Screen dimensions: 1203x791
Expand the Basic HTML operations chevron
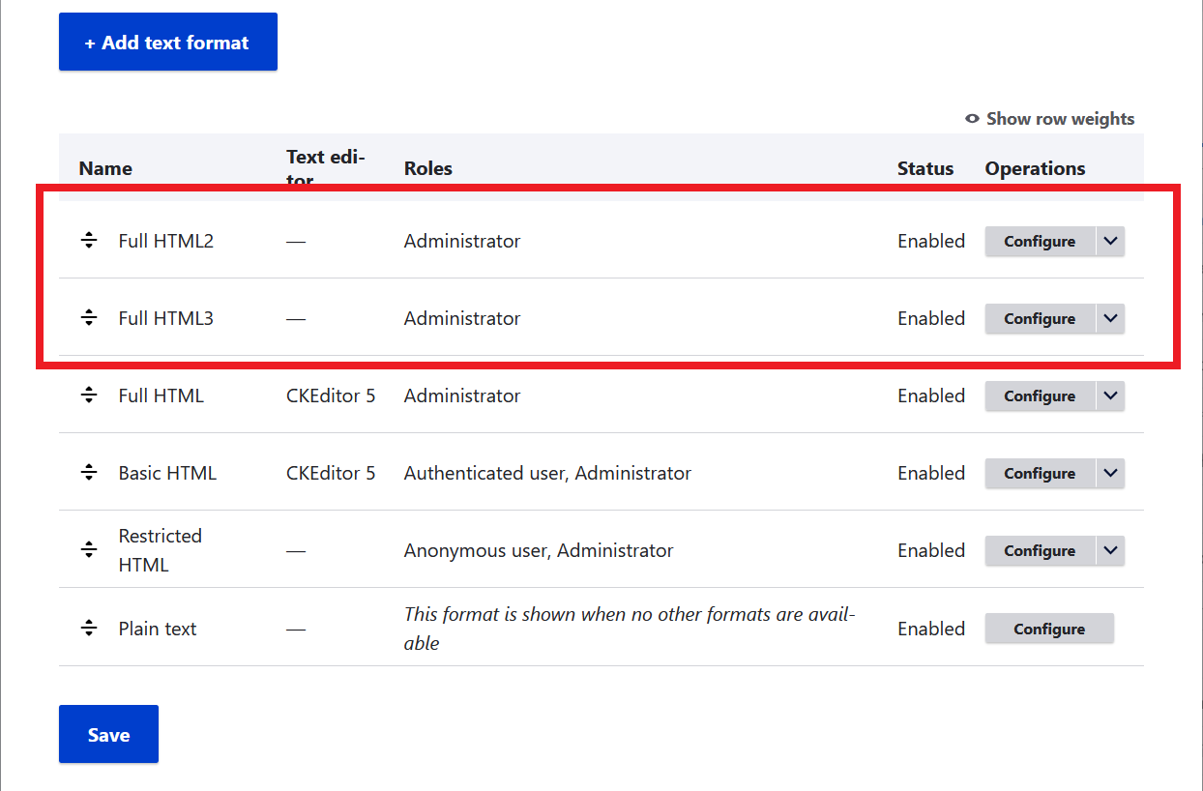tap(1109, 473)
